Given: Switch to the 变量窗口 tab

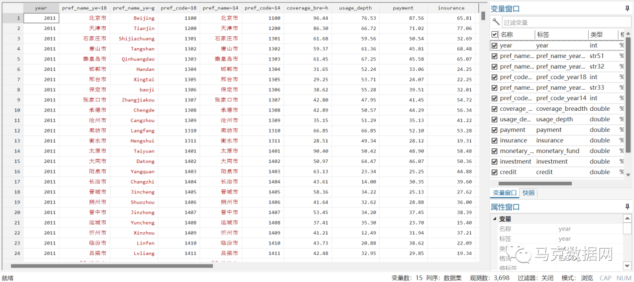Looking at the screenshot, I should point(504,193).
